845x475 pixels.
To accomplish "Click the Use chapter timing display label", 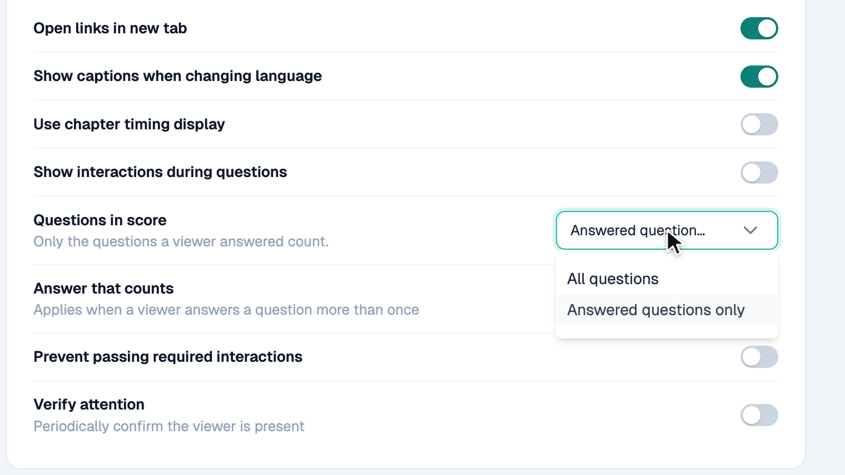I will coord(129,124).
